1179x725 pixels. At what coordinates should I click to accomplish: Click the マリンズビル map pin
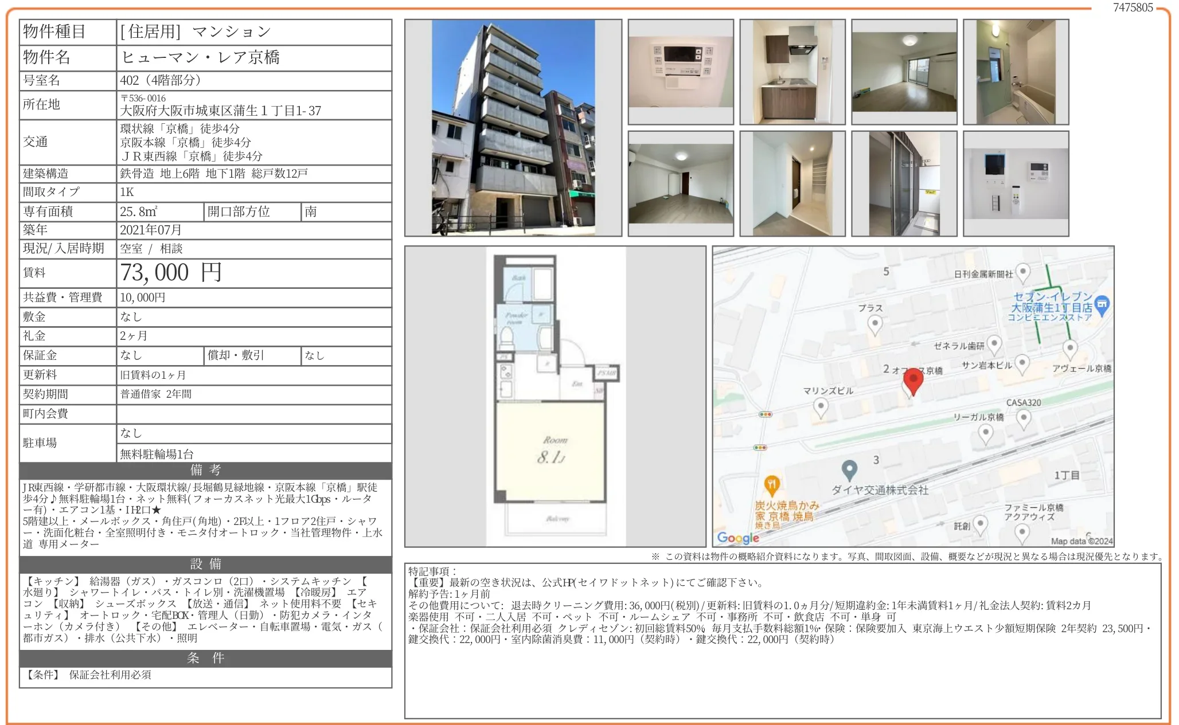pyautogui.click(x=821, y=407)
